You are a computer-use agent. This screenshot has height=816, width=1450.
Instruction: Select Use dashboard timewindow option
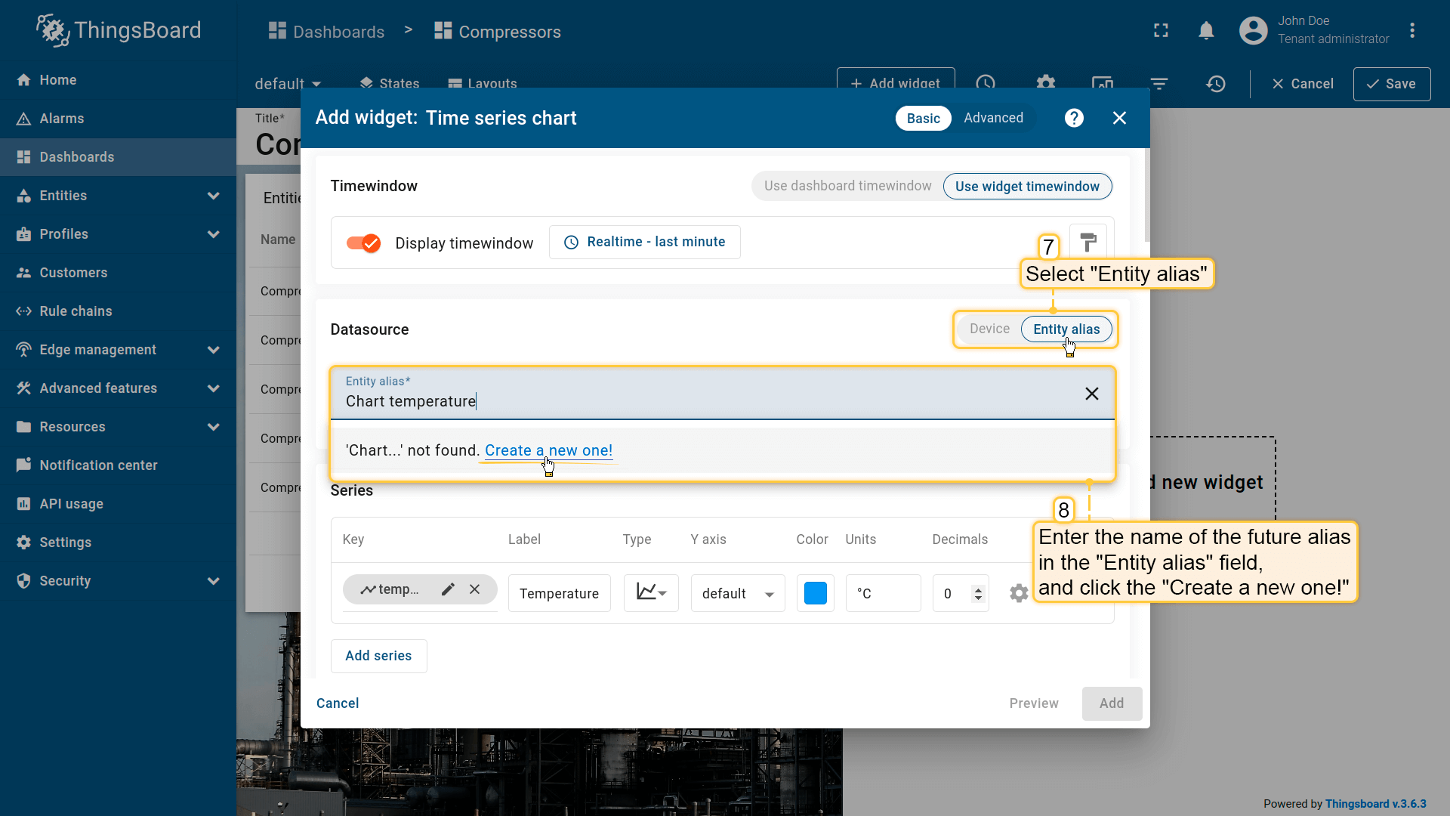(847, 186)
